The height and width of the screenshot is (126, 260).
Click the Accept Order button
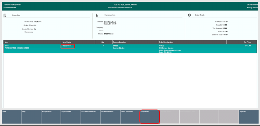(51, 117)
